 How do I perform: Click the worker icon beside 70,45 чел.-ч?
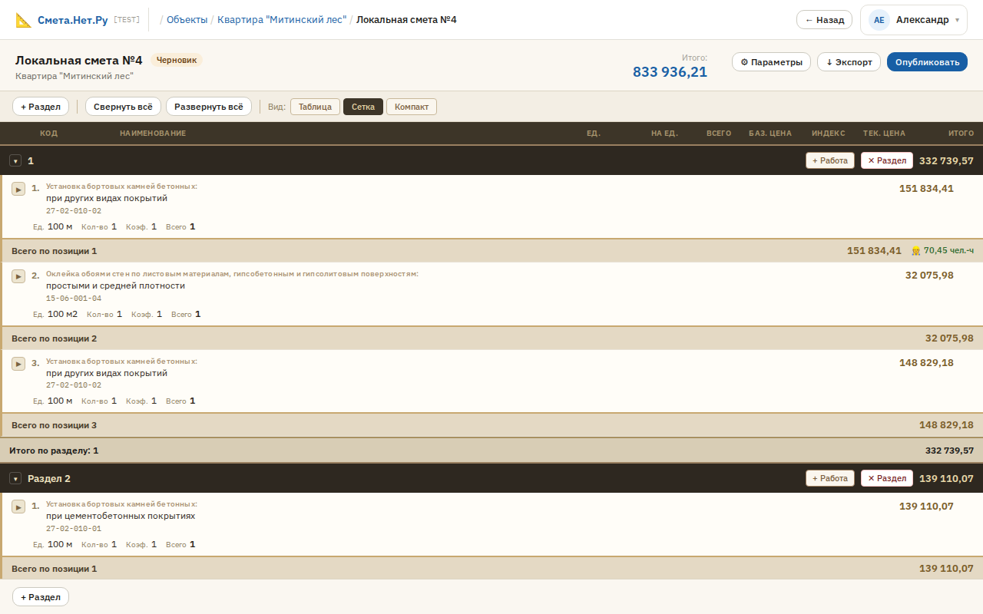[x=915, y=251]
